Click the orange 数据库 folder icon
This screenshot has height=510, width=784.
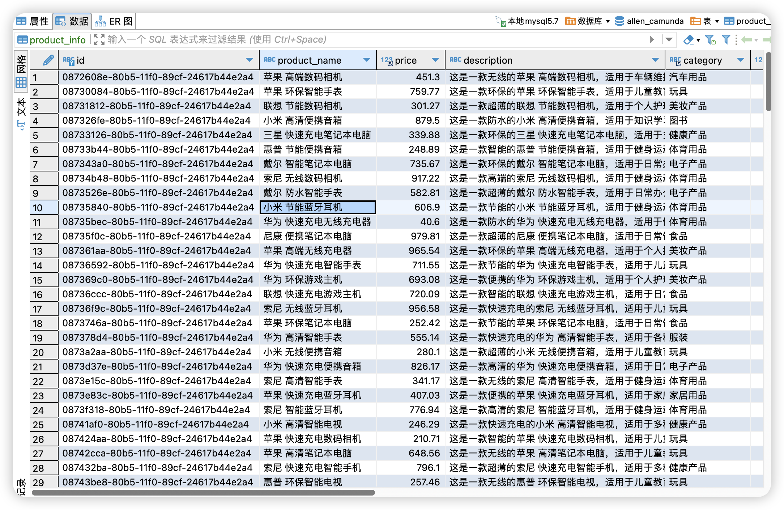point(570,21)
